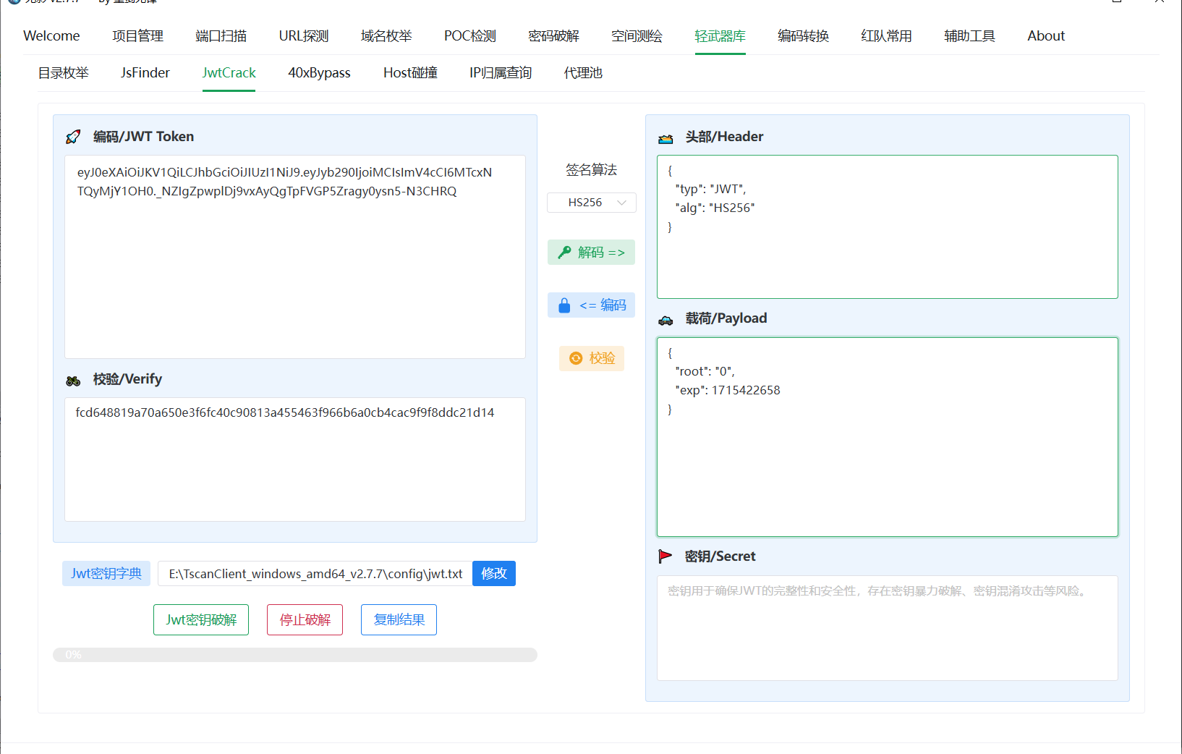Switch to the 目录枚举 sub-tab
The height and width of the screenshot is (754, 1182).
click(64, 72)
